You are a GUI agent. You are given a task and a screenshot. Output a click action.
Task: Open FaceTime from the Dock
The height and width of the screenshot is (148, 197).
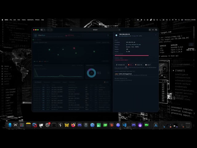click(x=147, y=125)
